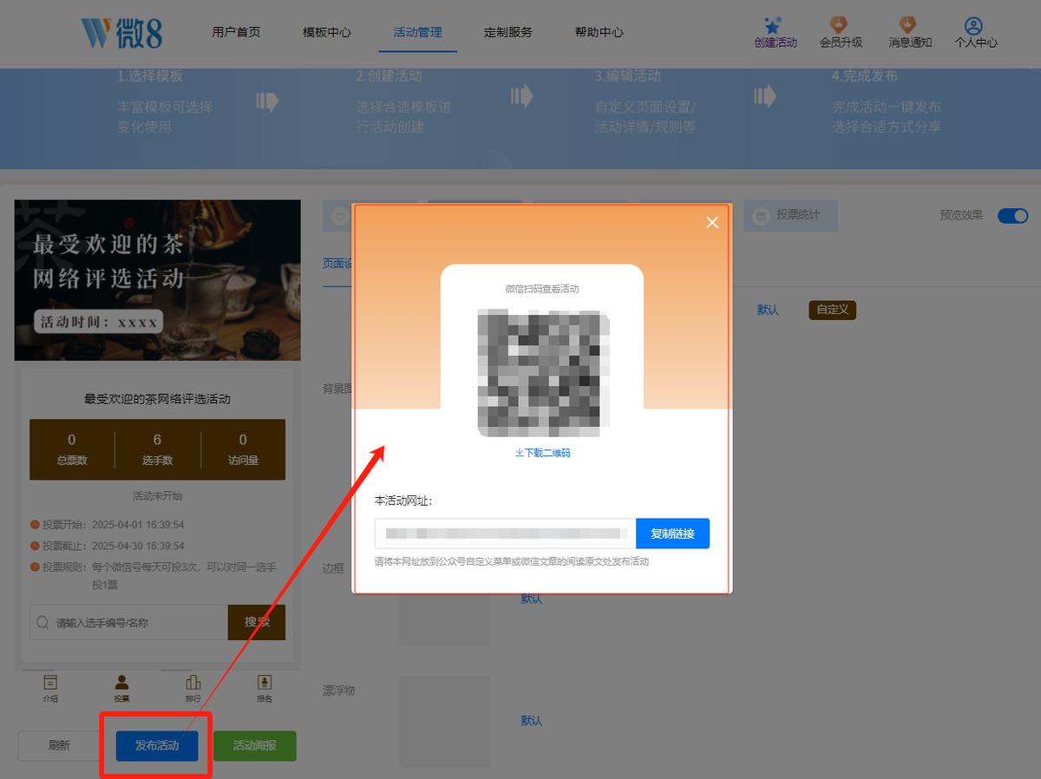Viewport: 1041px width, 779px height.
Task: Click the 请输入选手编号/名称 search field
Action: click(x=128, y=622)
